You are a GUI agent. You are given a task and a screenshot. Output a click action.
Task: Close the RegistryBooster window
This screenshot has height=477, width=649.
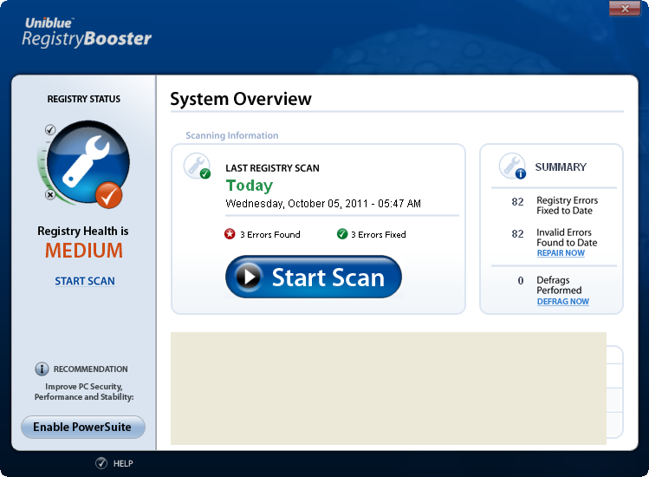(x=625, y=9)
